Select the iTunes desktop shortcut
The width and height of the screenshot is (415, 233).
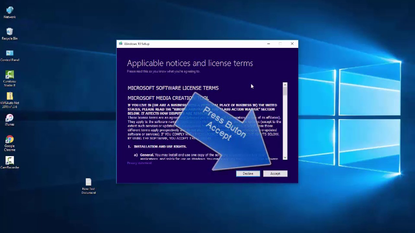[10, 120]
